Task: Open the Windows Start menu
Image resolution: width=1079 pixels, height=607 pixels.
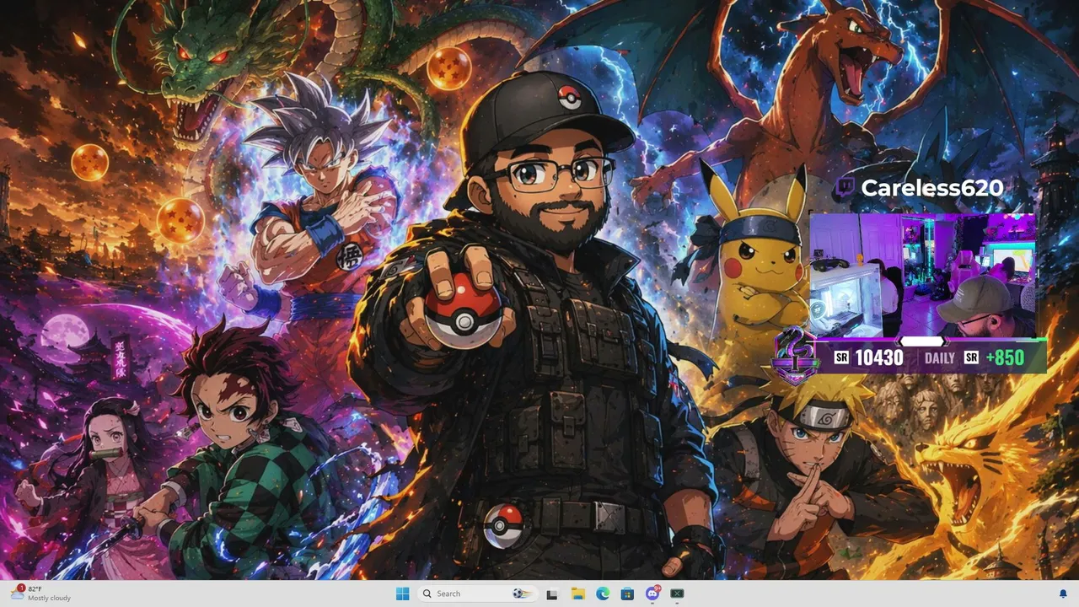Action: click(402, 594)
